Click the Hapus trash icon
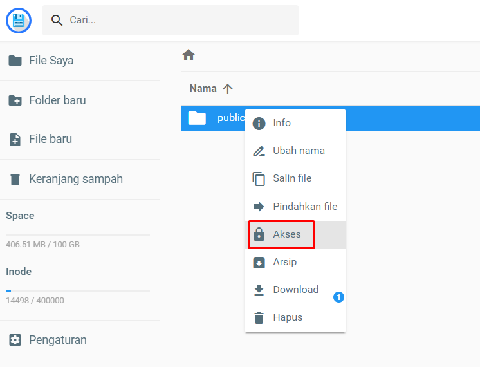The height and width of the screenshot is (367, 480). click(x=259, y=318)
